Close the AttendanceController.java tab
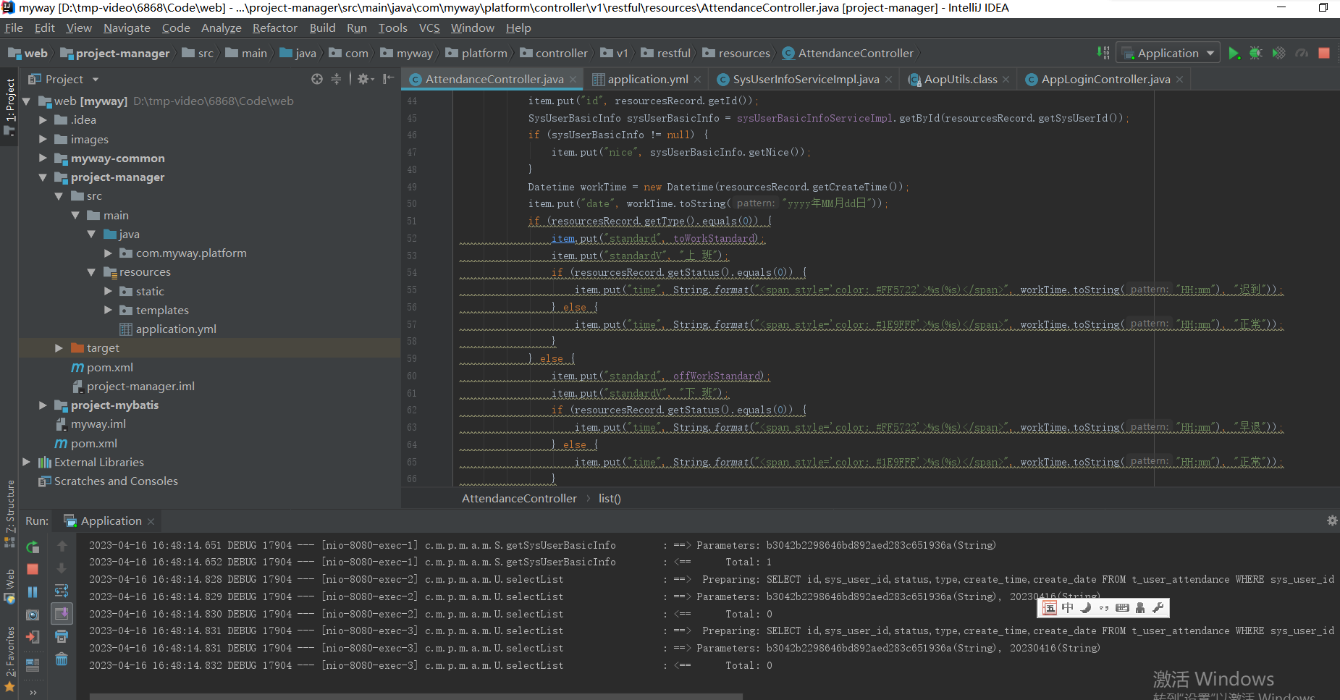The height and width of the screenshot is (700, 1340). coord(573,80)
